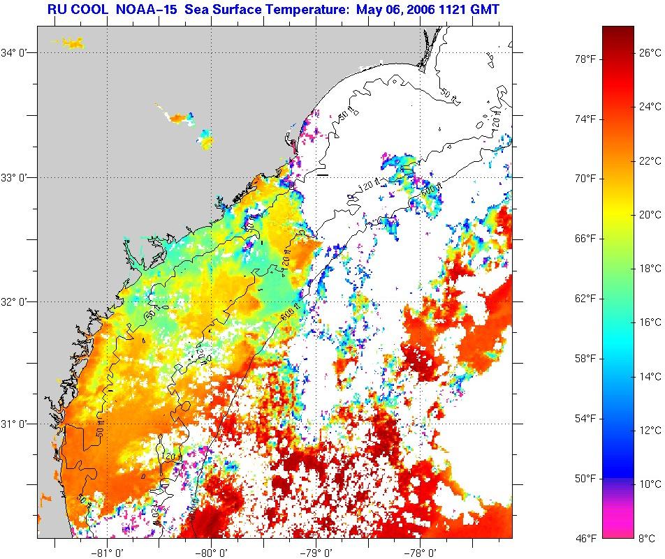The image size is (665, 559).
Task: Click the 8°C label at colorbar bottom
Action: [x=649, y=539]
